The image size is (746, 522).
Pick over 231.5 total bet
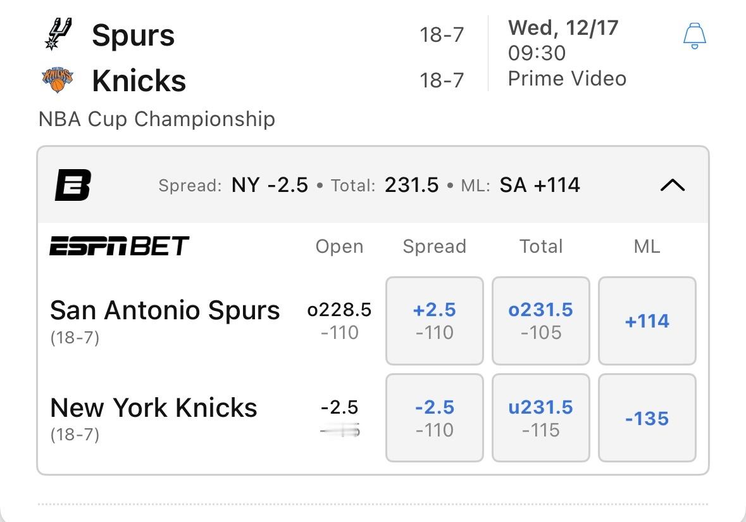(540, 321)
